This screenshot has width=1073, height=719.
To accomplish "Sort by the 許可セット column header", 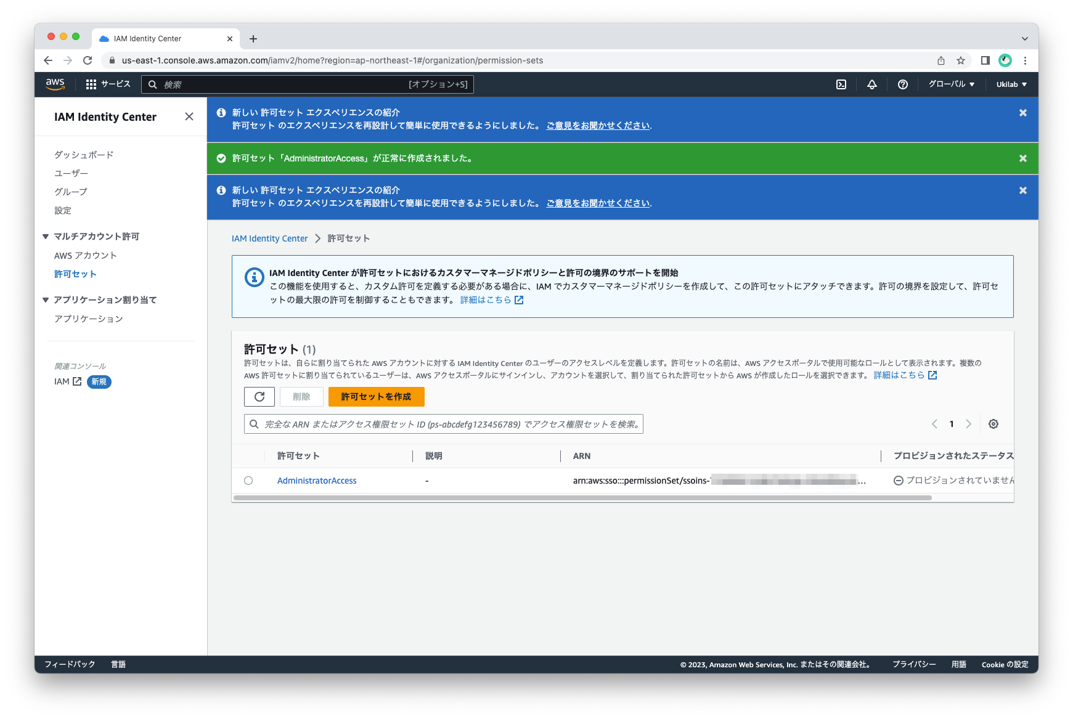I will [298, 456].
